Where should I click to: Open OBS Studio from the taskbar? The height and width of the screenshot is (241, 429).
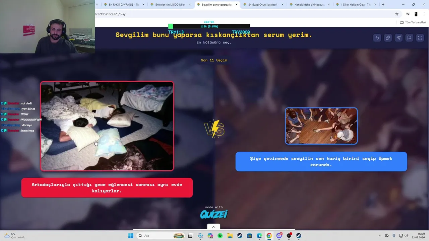point(289,236)
